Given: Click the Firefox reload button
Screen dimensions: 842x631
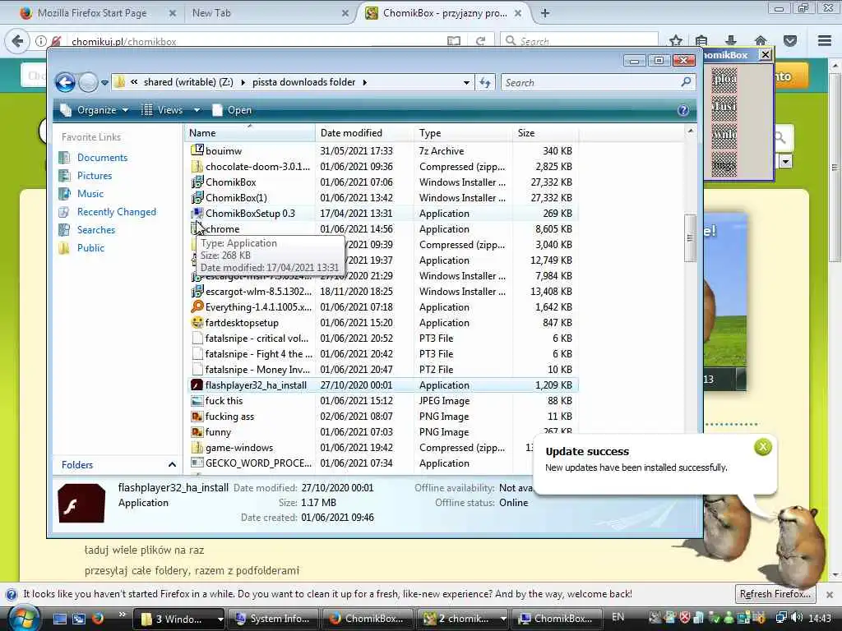Looking at the screenshot, I should pos(480,41).
